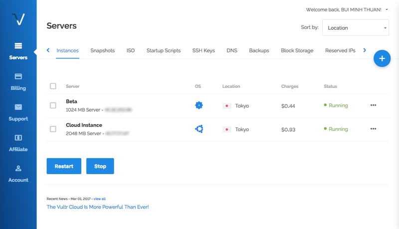399x229 pixels.
Task: Click the Vultr logo icon
Action: 18,19
